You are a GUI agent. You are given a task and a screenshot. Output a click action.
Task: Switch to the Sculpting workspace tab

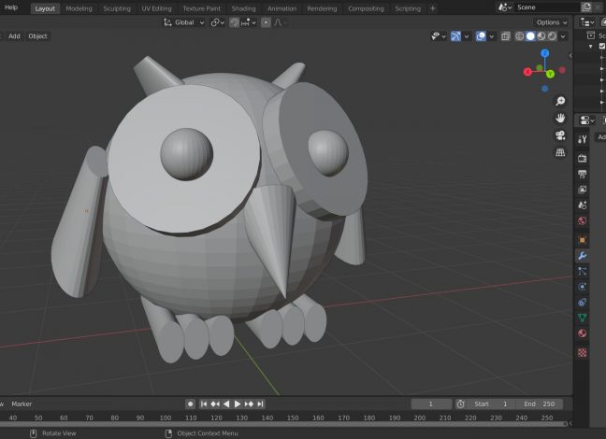pos(116,7)
